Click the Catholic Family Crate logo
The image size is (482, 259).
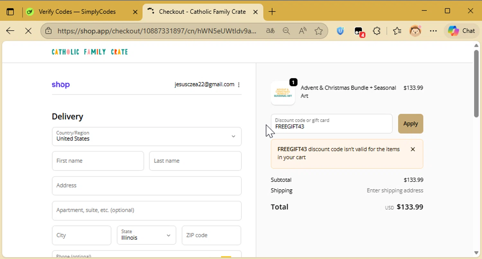[90, 52]
